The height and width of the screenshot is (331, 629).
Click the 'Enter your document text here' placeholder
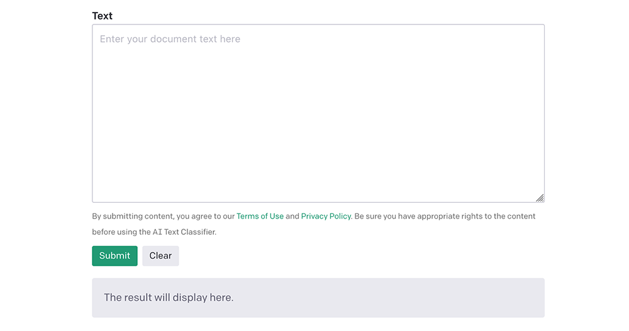pyautogui.click(x=170, y=39)
